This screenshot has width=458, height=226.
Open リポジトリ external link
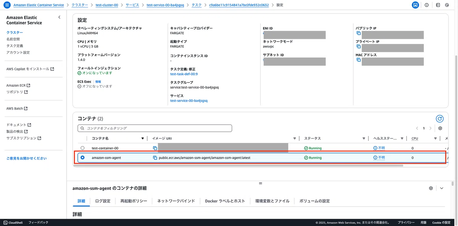point(17,92)
